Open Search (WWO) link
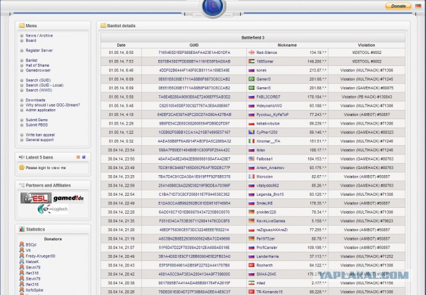Image resolution: width=426 pixels, height=295 pixels. (x=39, y=90)
